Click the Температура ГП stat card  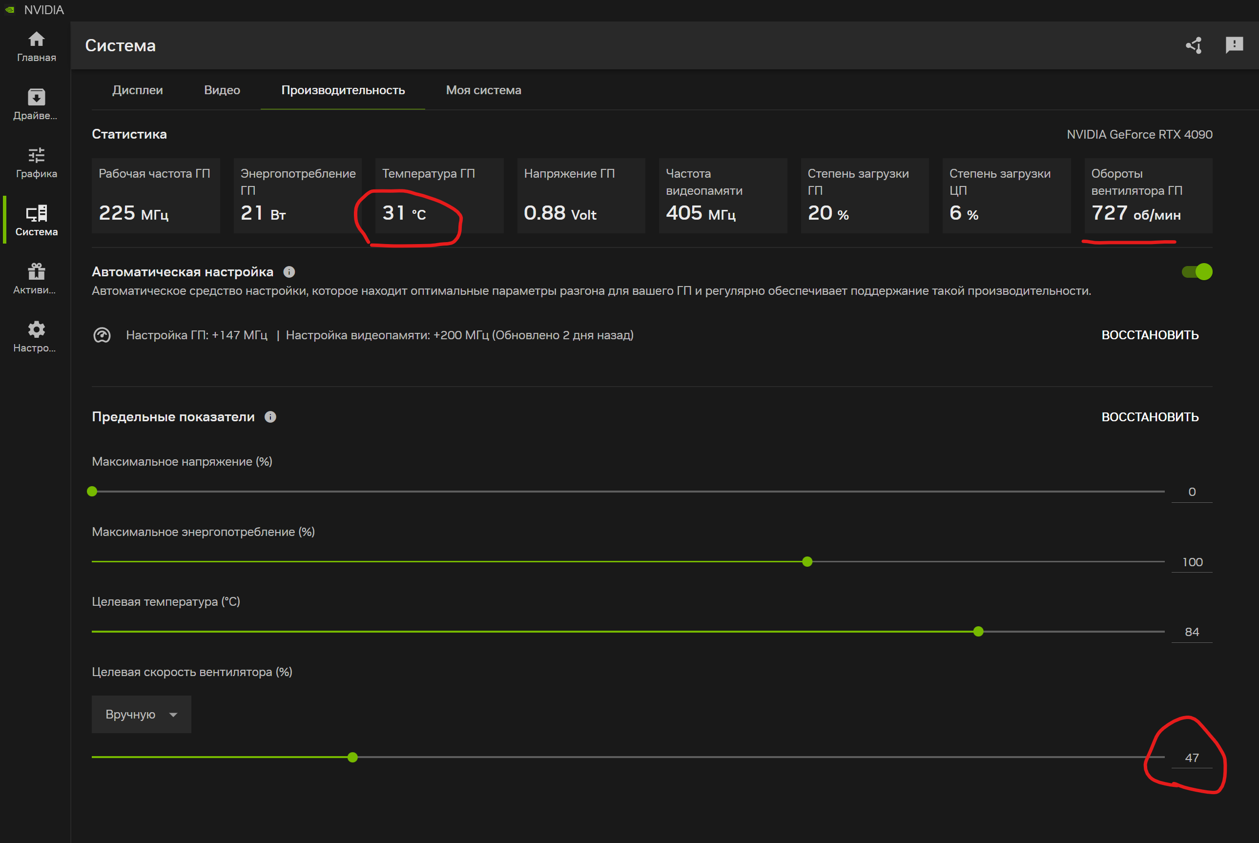tap(439, 196)
